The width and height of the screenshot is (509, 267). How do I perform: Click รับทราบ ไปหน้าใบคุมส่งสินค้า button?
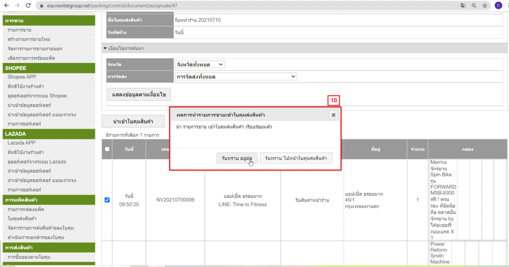coord(296,158)
